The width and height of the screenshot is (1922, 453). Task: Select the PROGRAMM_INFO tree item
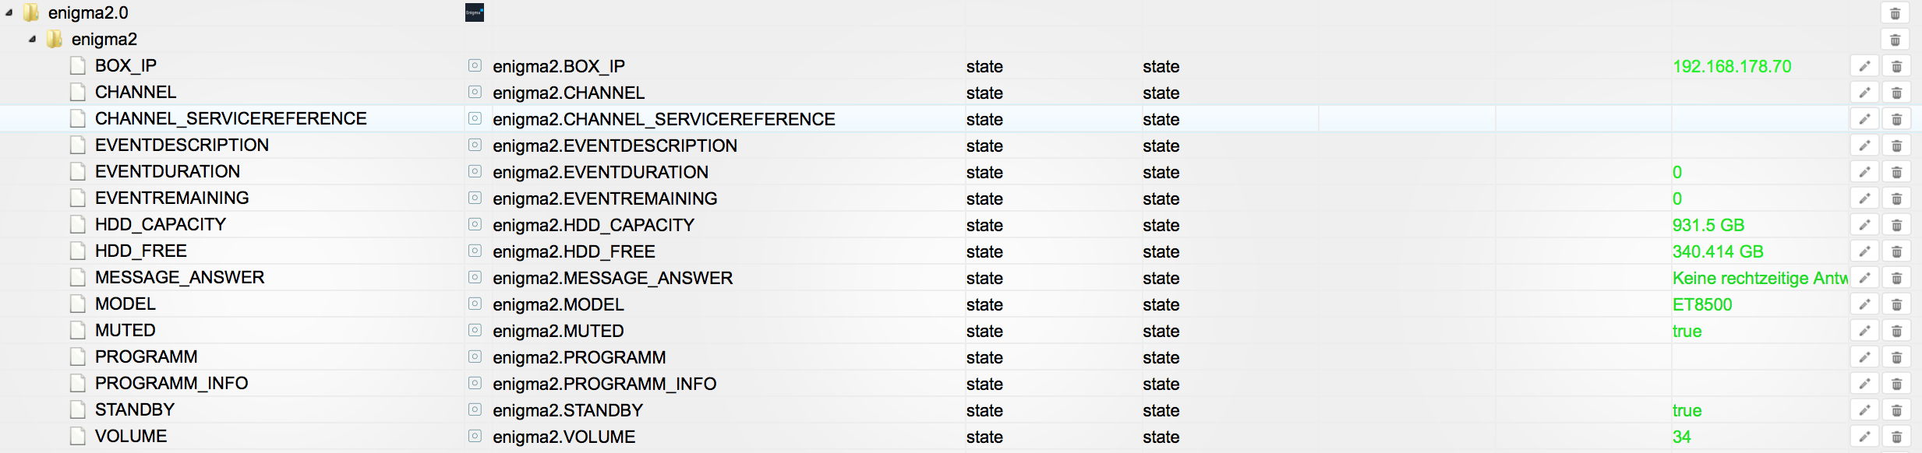(171, 383)
